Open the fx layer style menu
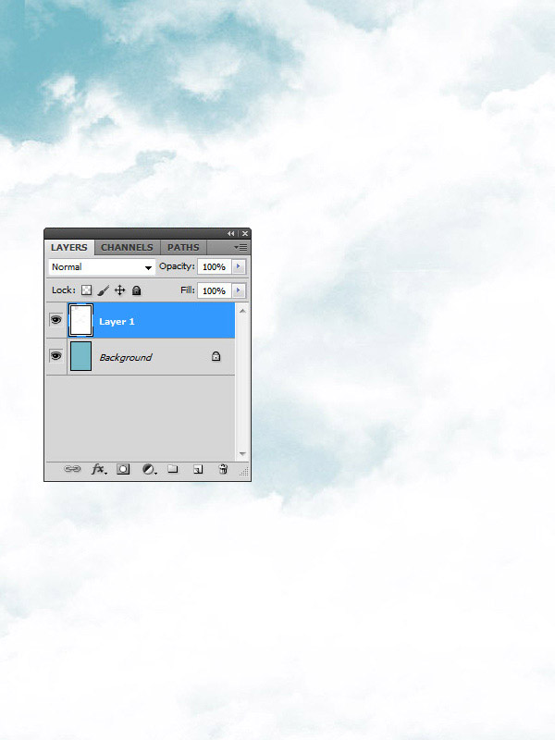555x740 pixels. tap(98, 470)
